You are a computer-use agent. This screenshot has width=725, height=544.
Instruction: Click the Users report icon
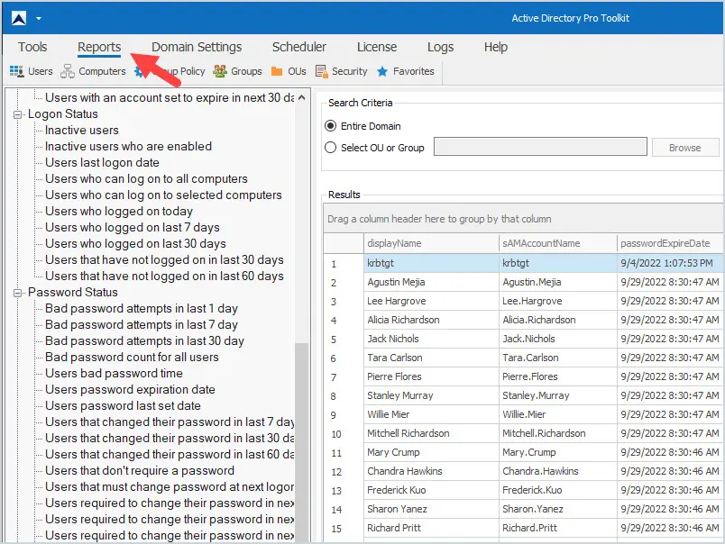pos(16,71)
